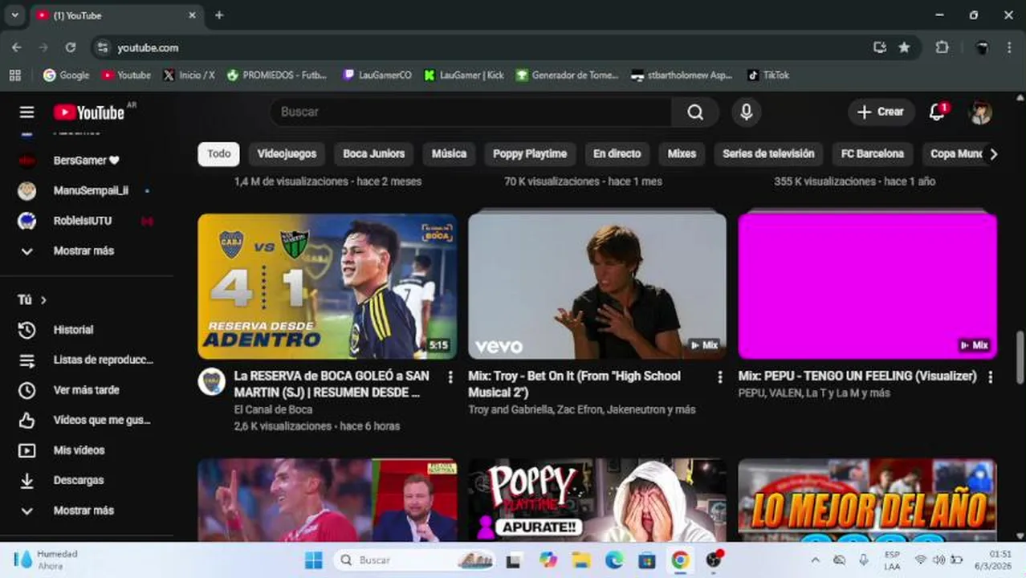The width and height of the screenshot is (1026, 578).
Task: Bookmark this page with the star
Action: pyautogui.click(x=904, y=48)
